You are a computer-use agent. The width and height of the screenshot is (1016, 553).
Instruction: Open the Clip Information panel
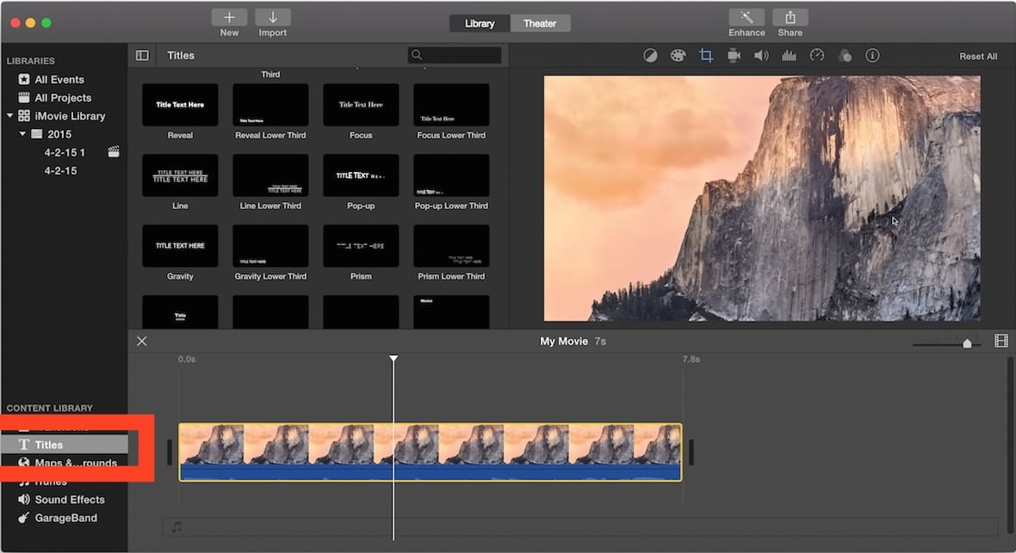point(872,55)
